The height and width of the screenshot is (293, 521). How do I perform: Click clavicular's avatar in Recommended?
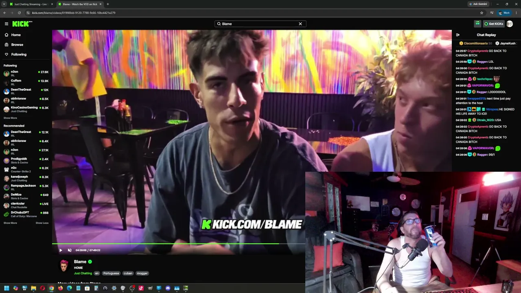pos(7,205)
